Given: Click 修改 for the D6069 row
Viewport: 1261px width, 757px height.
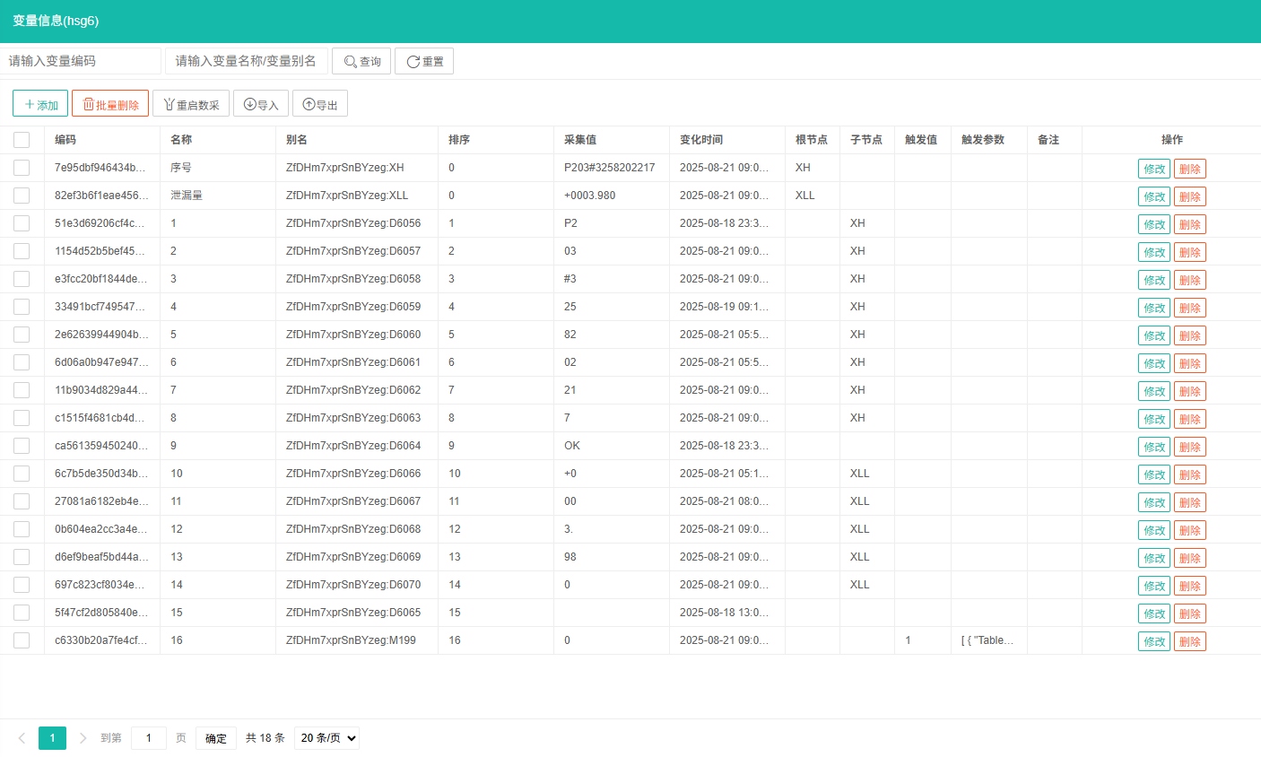Looking at the screenshot, I should pyautogui.click(x=1154, y=558).
